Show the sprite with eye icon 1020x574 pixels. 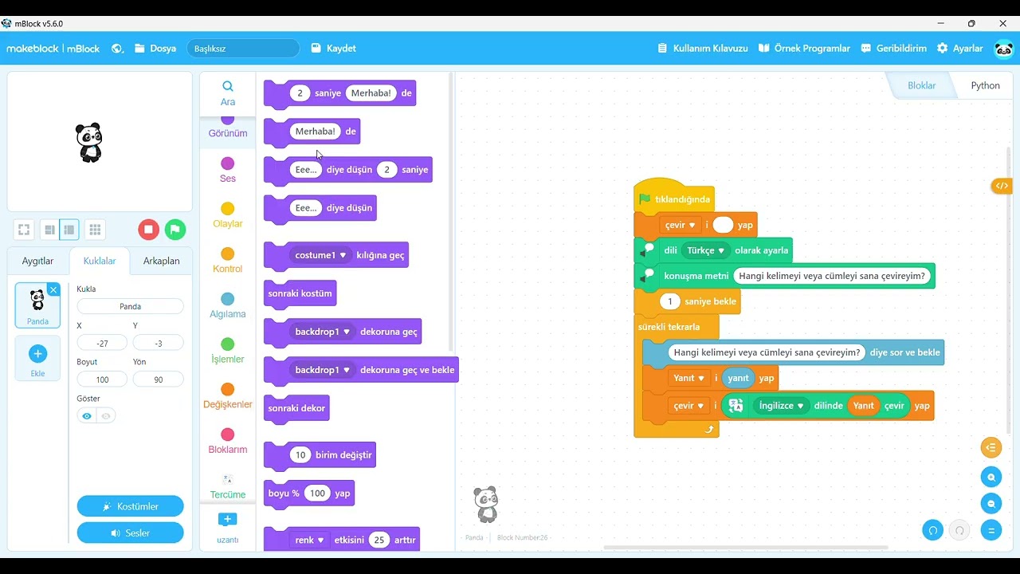(87, 415)
